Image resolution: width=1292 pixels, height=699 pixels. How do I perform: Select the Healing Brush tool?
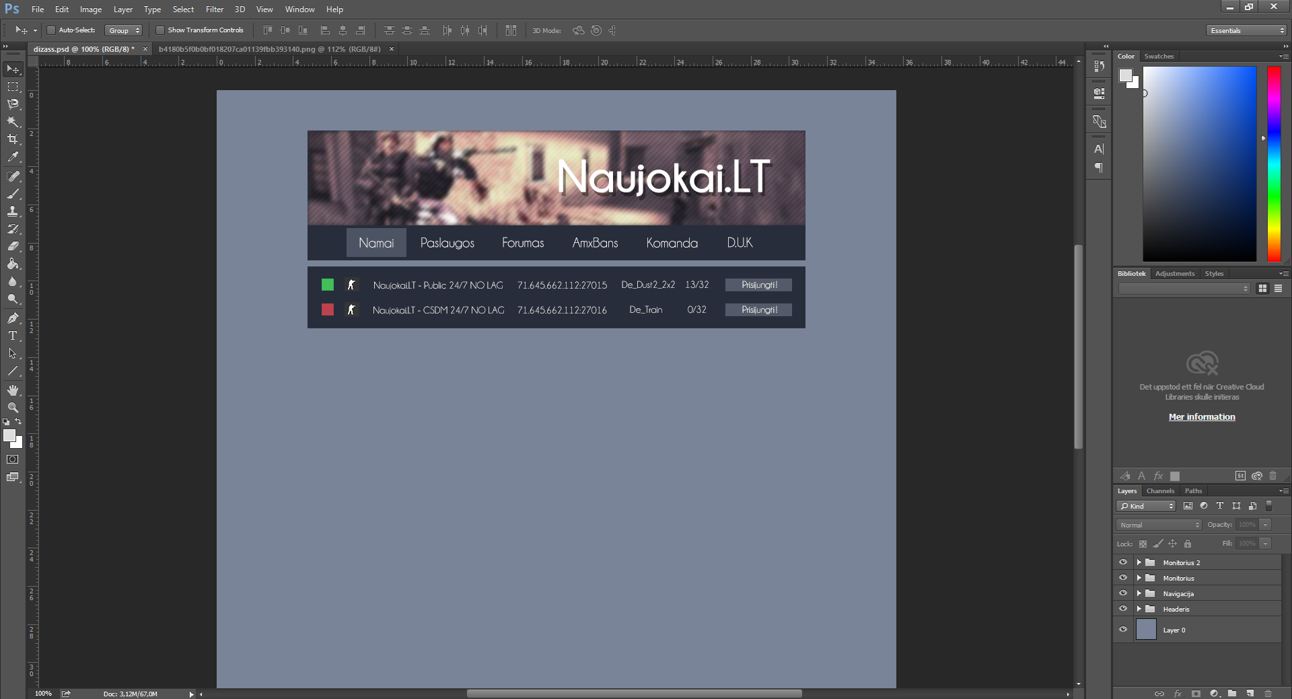tap(13, 176)
